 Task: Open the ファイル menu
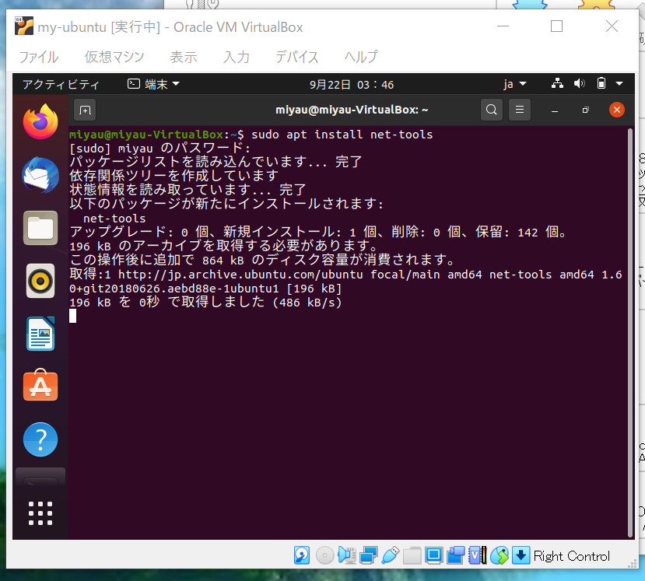39,57
